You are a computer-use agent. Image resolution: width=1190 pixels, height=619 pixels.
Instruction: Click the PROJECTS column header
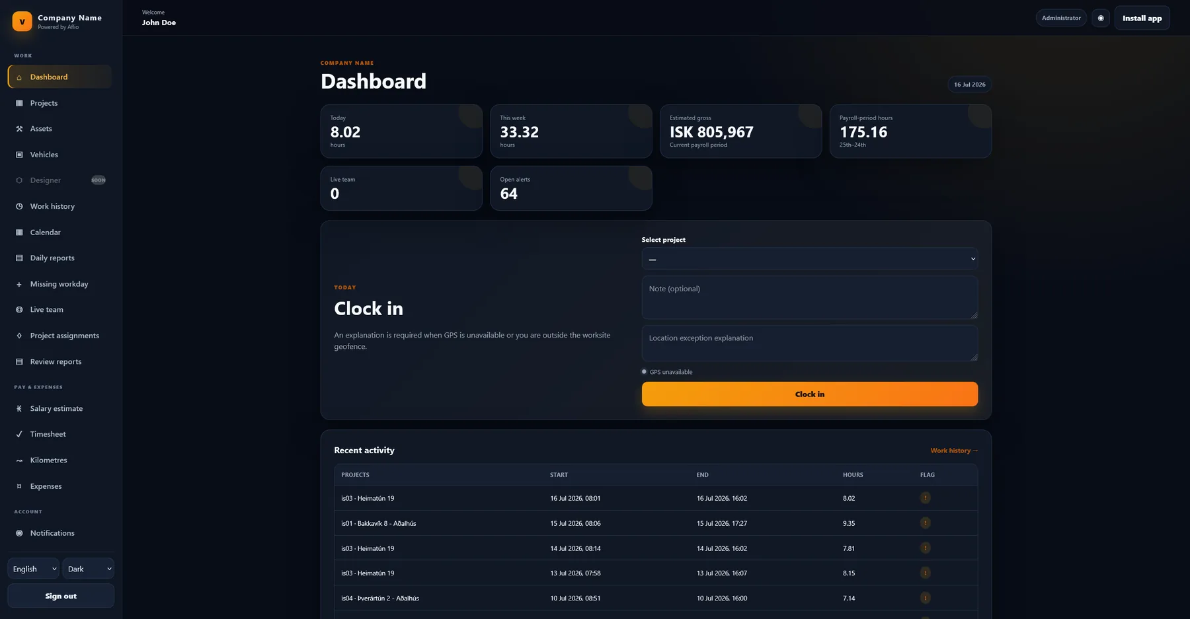(x=355, y=475)
